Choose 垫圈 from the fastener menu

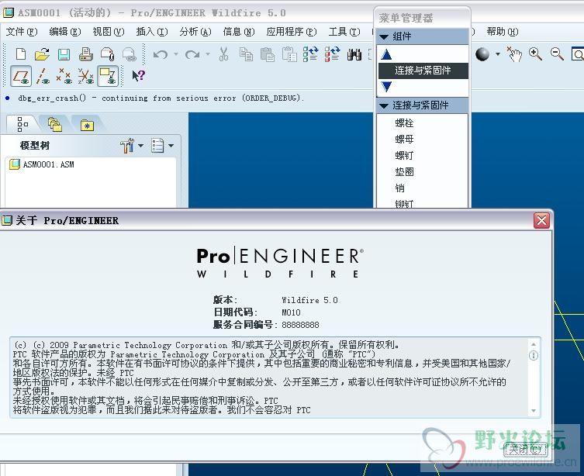pos(404,171)
